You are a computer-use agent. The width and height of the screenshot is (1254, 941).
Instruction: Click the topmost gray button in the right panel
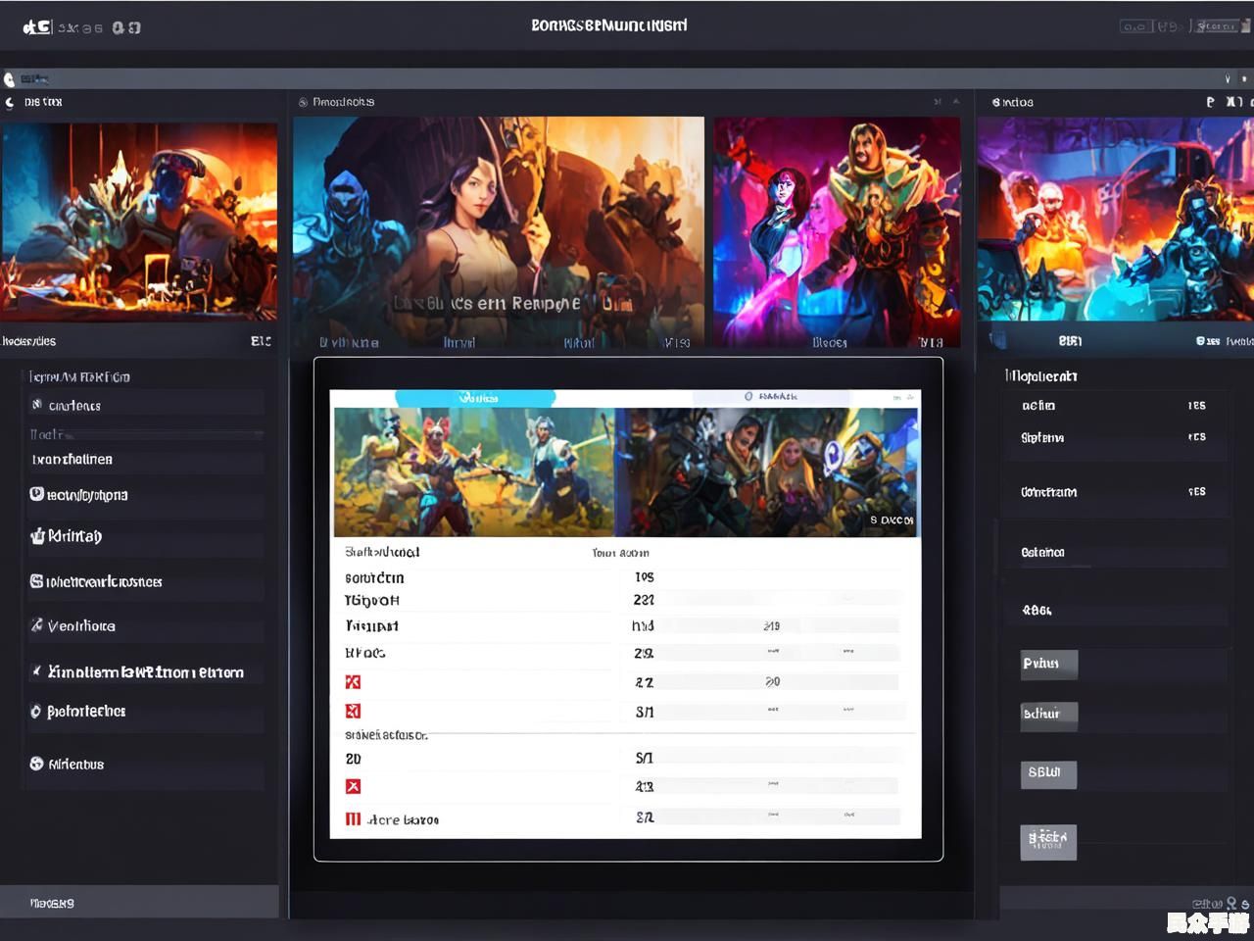click(1049, 665)
